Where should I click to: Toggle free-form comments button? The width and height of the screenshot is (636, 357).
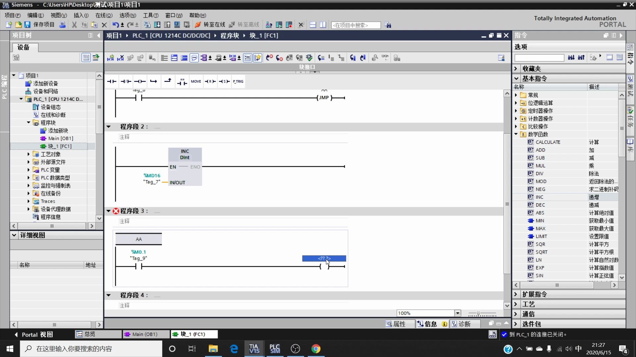point(194,58)
